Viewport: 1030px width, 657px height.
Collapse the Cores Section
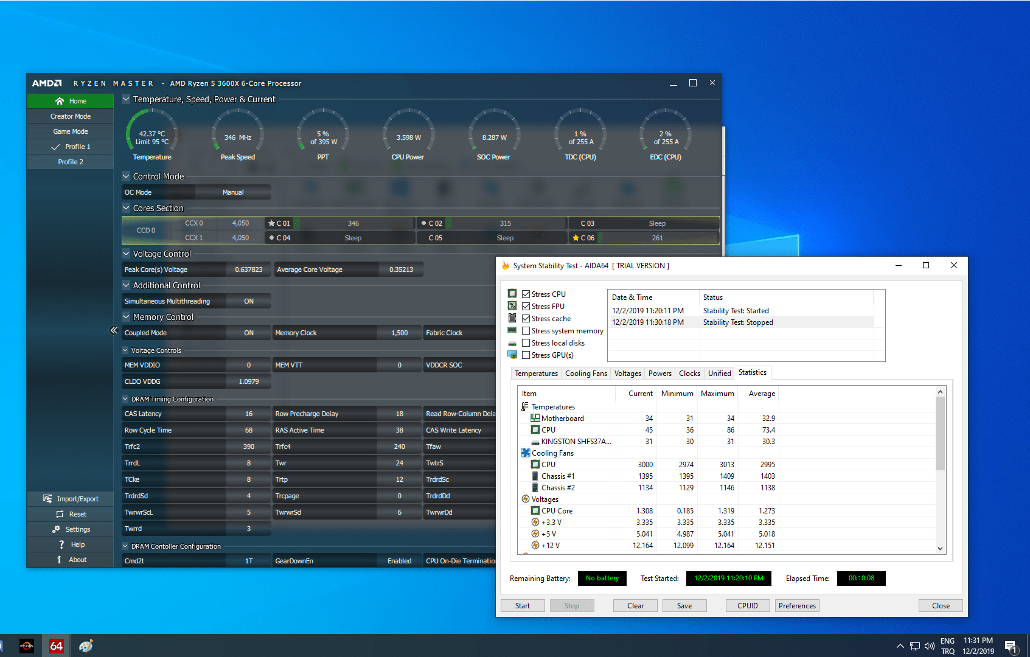(126, 208)
